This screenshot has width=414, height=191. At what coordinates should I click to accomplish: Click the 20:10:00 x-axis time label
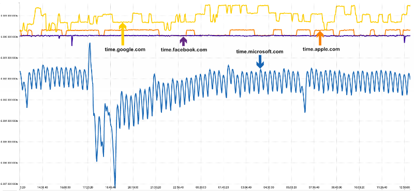(x=133, y=188)
